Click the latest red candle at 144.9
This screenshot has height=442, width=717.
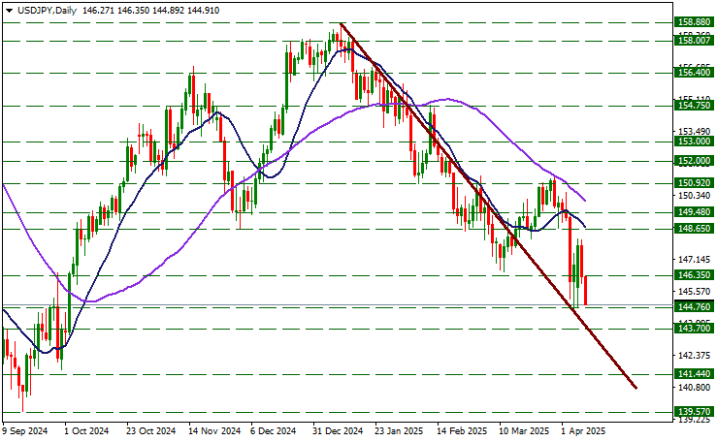coord(586,290)
